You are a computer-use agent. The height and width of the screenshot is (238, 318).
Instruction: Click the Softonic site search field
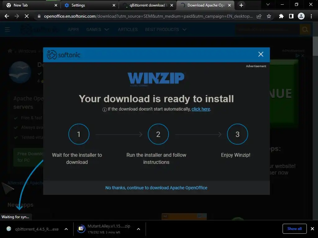point(267,30)
